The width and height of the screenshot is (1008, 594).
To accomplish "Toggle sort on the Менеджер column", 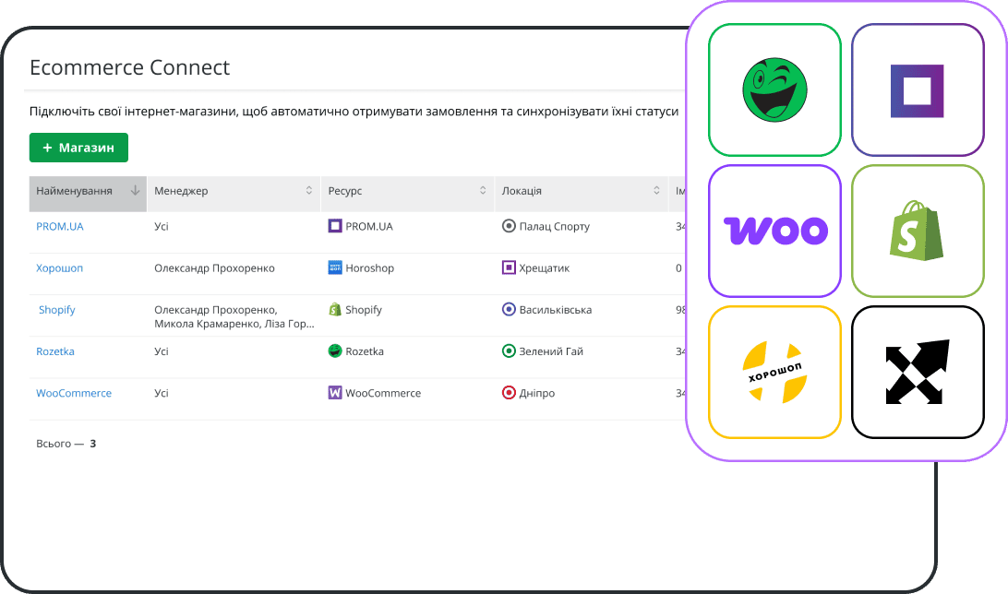I will (309, 191).
